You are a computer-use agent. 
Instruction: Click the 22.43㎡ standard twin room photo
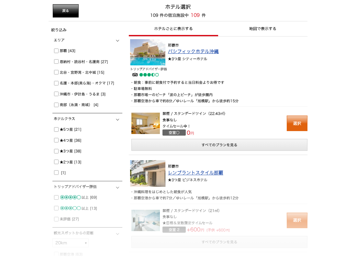146,123
